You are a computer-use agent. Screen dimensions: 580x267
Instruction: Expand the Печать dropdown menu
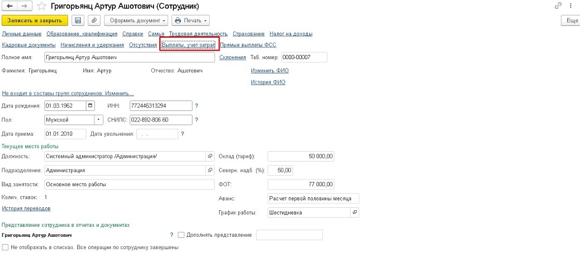click(x=193, y=20)
